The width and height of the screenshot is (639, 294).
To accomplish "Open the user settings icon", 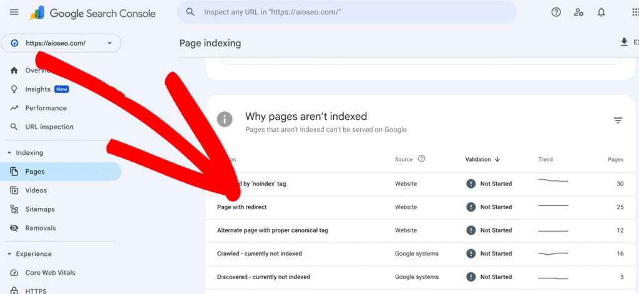I will click(x=578, y=12).
